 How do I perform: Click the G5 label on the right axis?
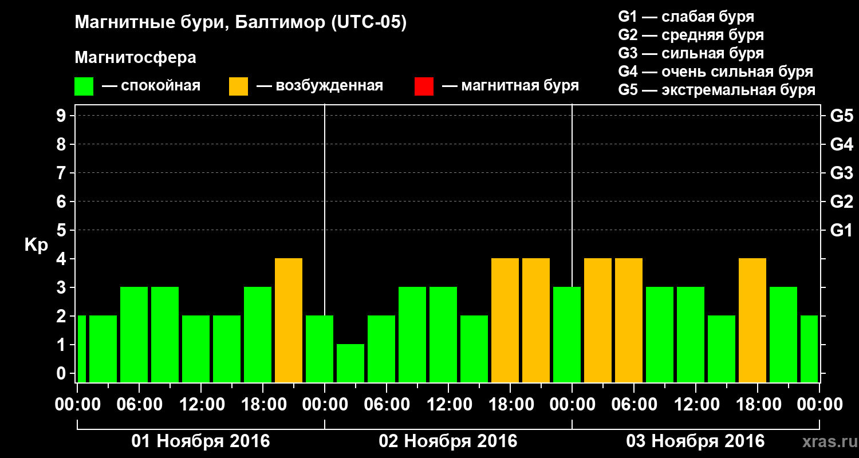pos(841,116)
